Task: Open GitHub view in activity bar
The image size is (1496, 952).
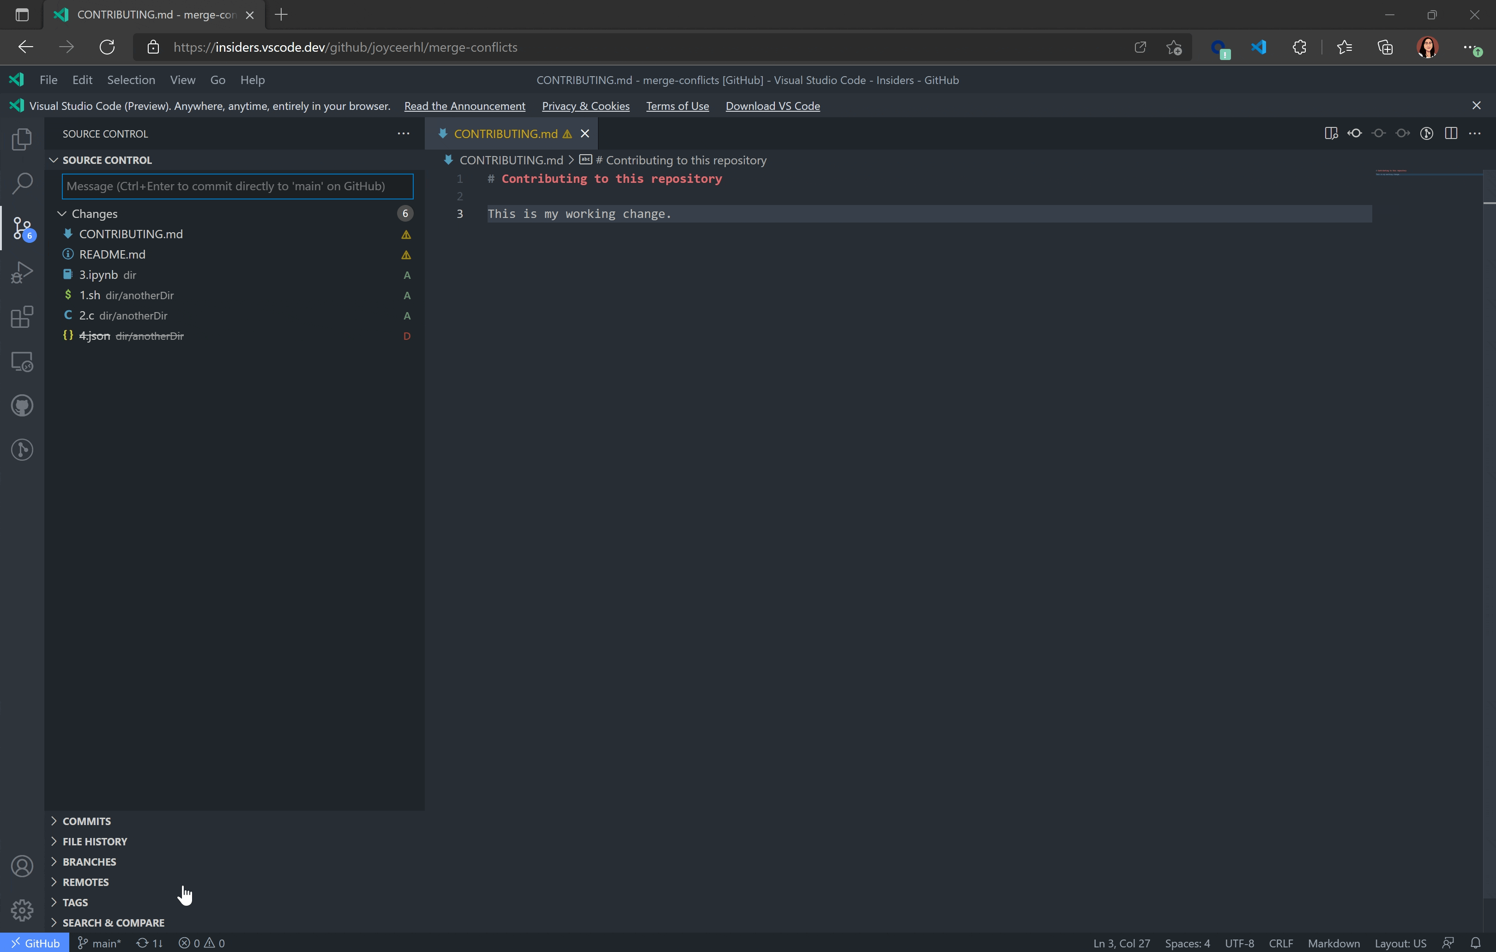Action: (22, 406)
